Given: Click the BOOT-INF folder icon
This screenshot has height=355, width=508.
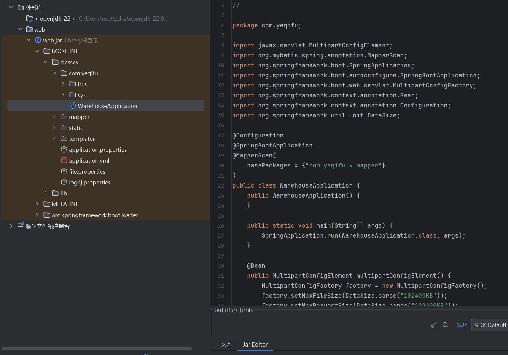Looking at the screenshot, I should point(47,51).
